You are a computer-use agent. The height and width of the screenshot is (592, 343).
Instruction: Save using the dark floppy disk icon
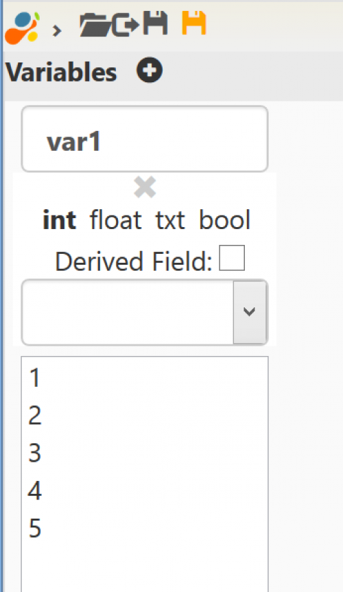click(155, 23)
